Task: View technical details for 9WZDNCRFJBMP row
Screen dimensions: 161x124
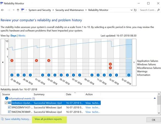Action: click(93, 112)
